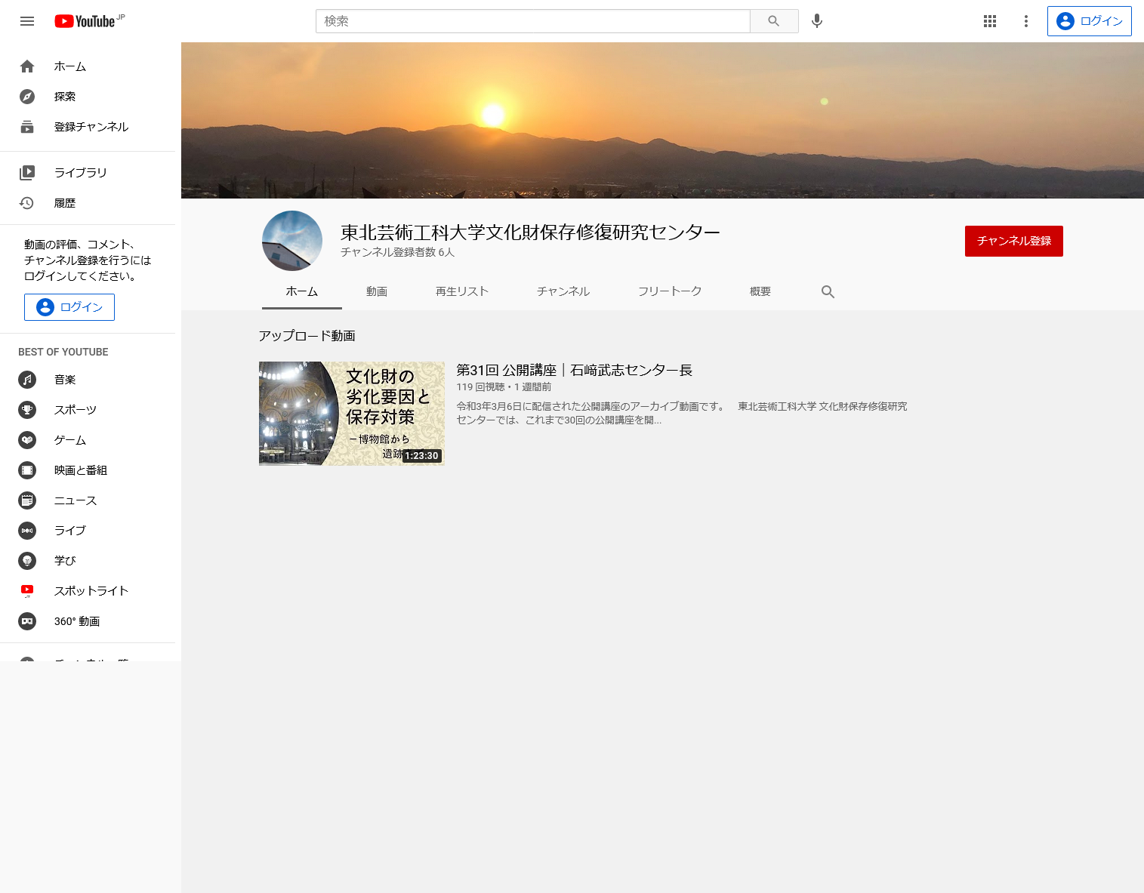Open the 文化財の劣化要因と保存対策 video thumbnail
Screen dimensions: 1144x893
[x=352, y=414]
